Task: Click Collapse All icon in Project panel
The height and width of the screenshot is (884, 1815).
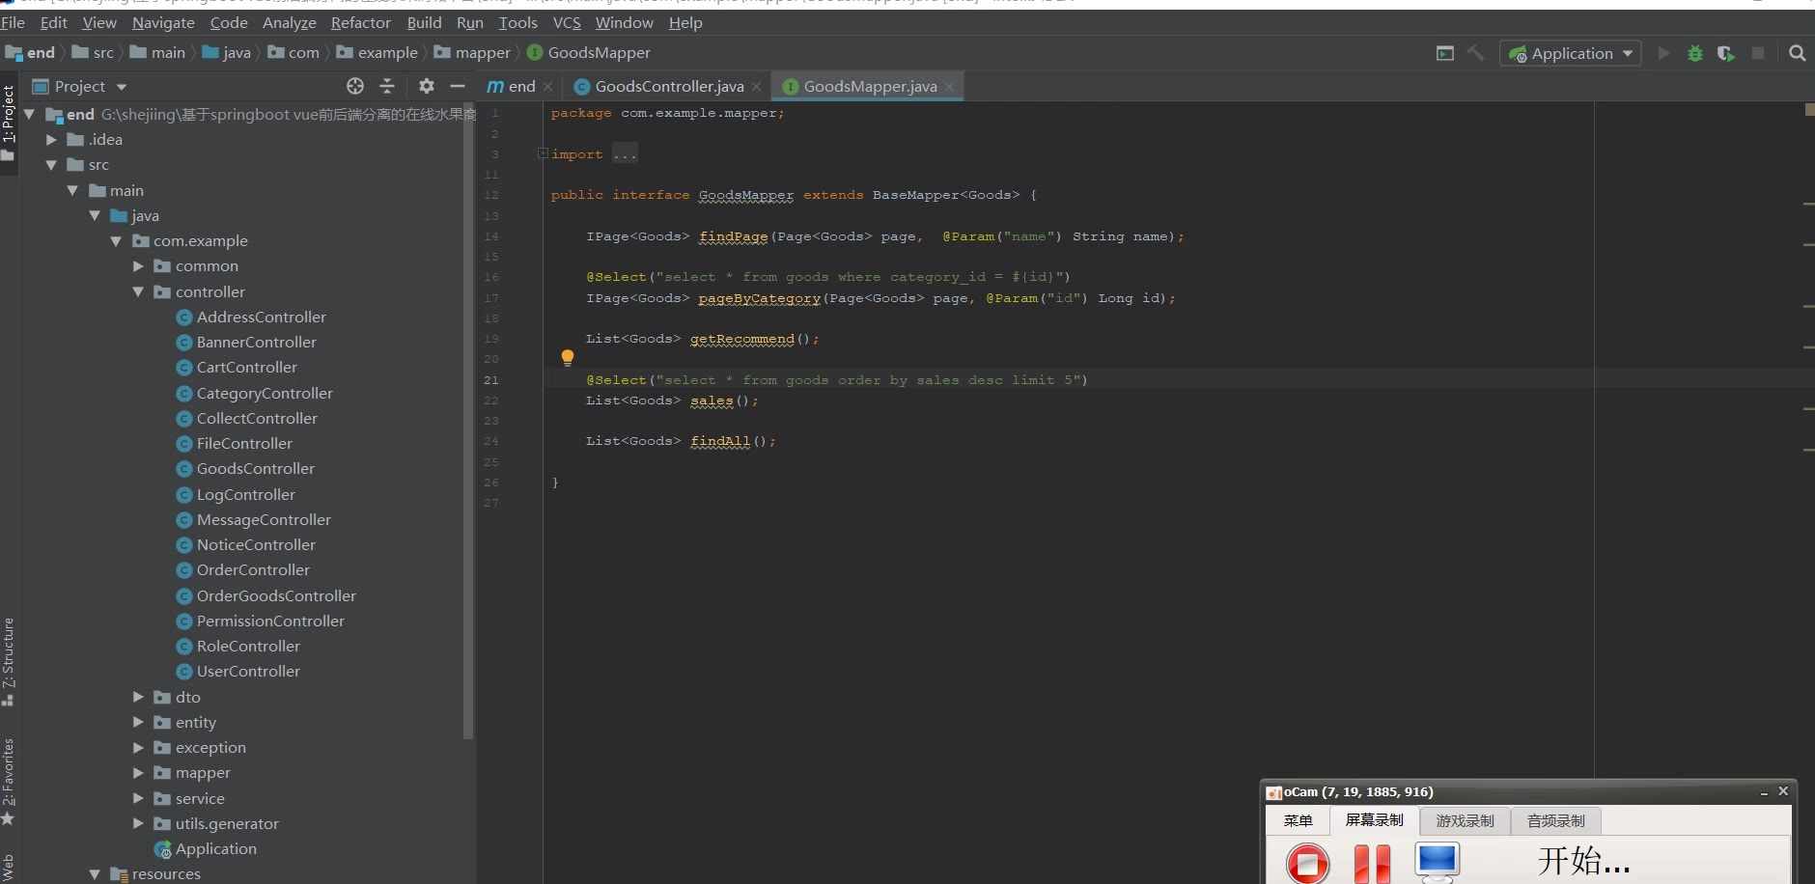Action: [387, 87]
